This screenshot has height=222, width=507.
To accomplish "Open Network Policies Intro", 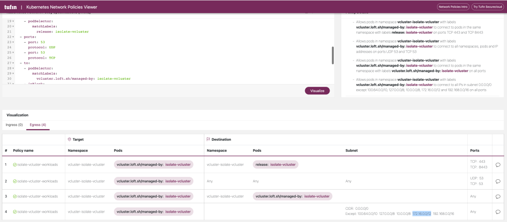I will (453, 7).
